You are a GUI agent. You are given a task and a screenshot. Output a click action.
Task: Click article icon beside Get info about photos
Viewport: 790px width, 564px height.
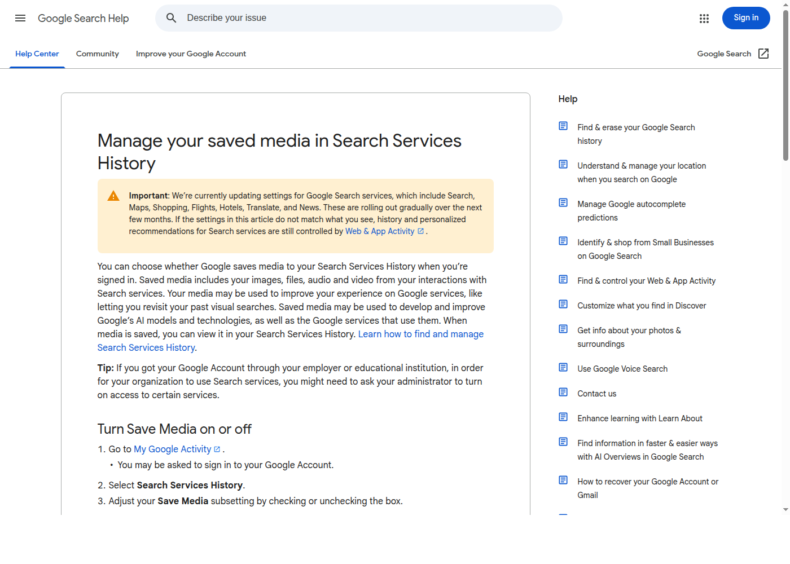pos(563,329)
